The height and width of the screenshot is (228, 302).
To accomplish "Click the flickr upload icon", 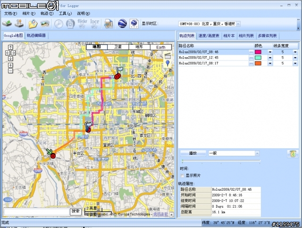I will [83, 24].
